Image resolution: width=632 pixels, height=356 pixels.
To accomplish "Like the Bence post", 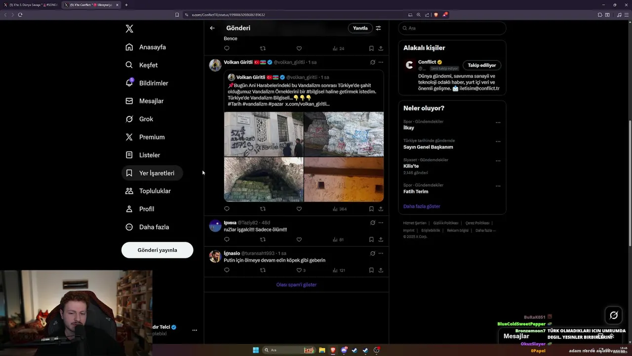I will 299,48.
